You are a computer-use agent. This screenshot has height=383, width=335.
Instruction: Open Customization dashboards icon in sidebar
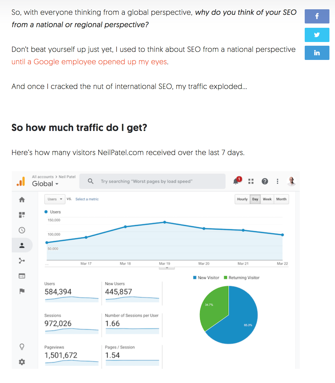tap(22, 215)
